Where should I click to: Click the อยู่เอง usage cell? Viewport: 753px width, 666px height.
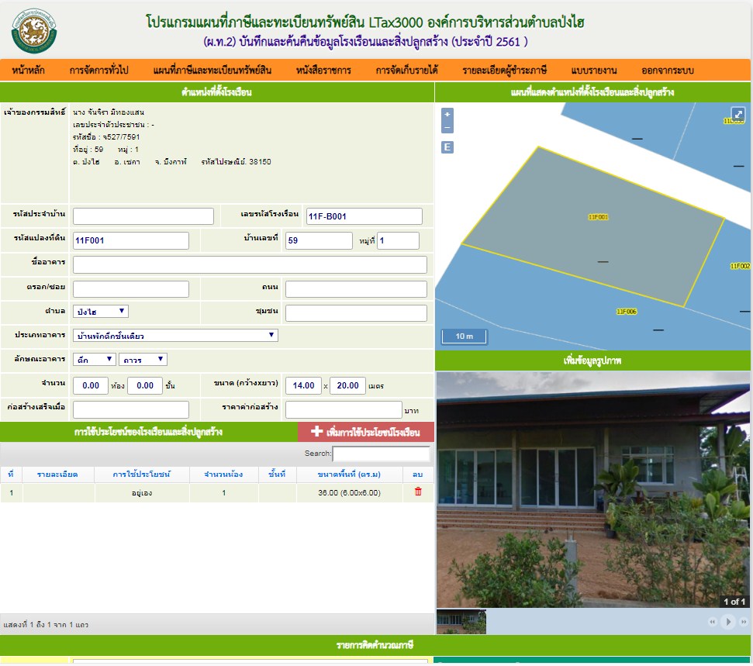tap(142, 493)
